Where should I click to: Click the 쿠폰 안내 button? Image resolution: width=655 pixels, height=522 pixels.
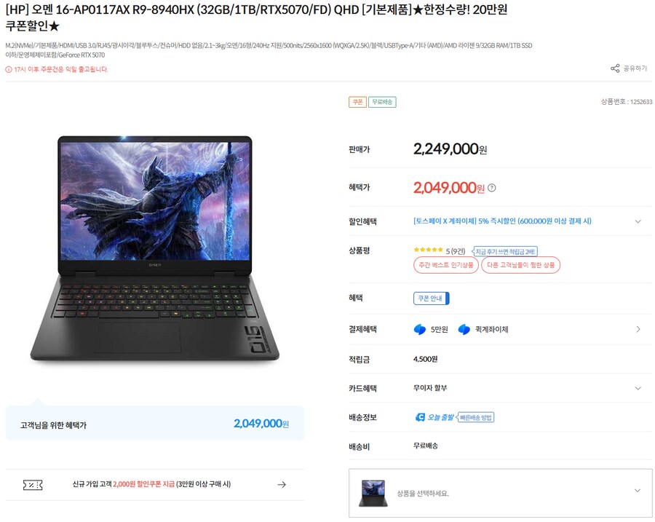coord(431,298)
